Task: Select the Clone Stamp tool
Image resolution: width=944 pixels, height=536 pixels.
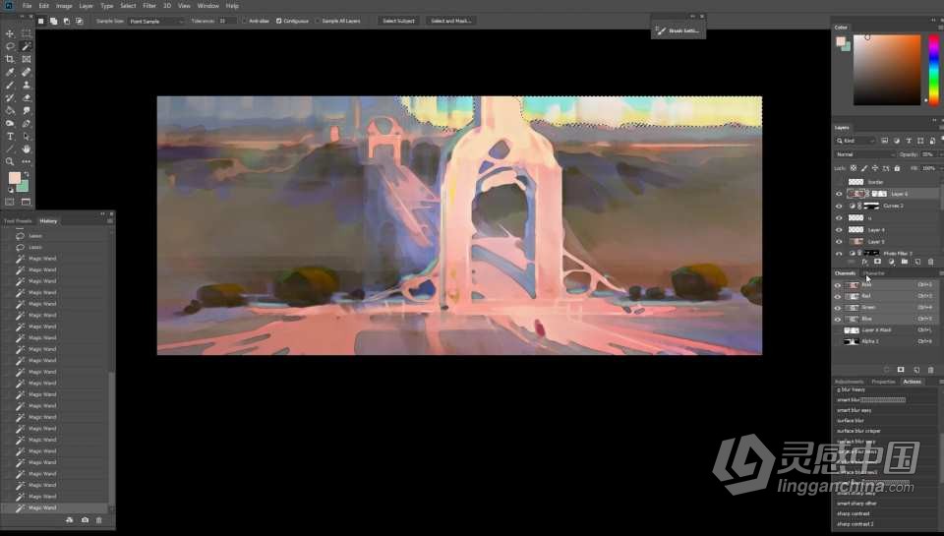Action: coord(27,85)
